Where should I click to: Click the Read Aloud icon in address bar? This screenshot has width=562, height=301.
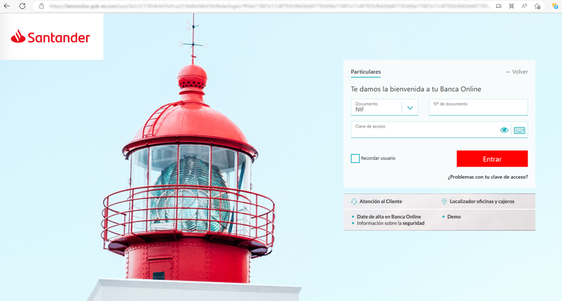[524, 6]
